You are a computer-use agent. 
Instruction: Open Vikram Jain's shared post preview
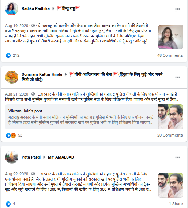[94, 117]
